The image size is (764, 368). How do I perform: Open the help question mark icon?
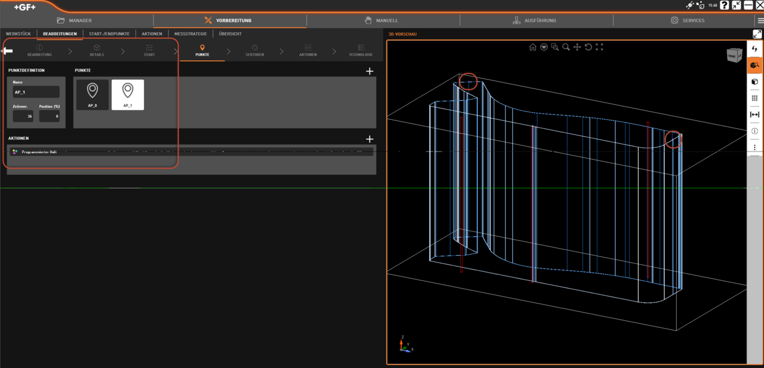pos(724,5)
